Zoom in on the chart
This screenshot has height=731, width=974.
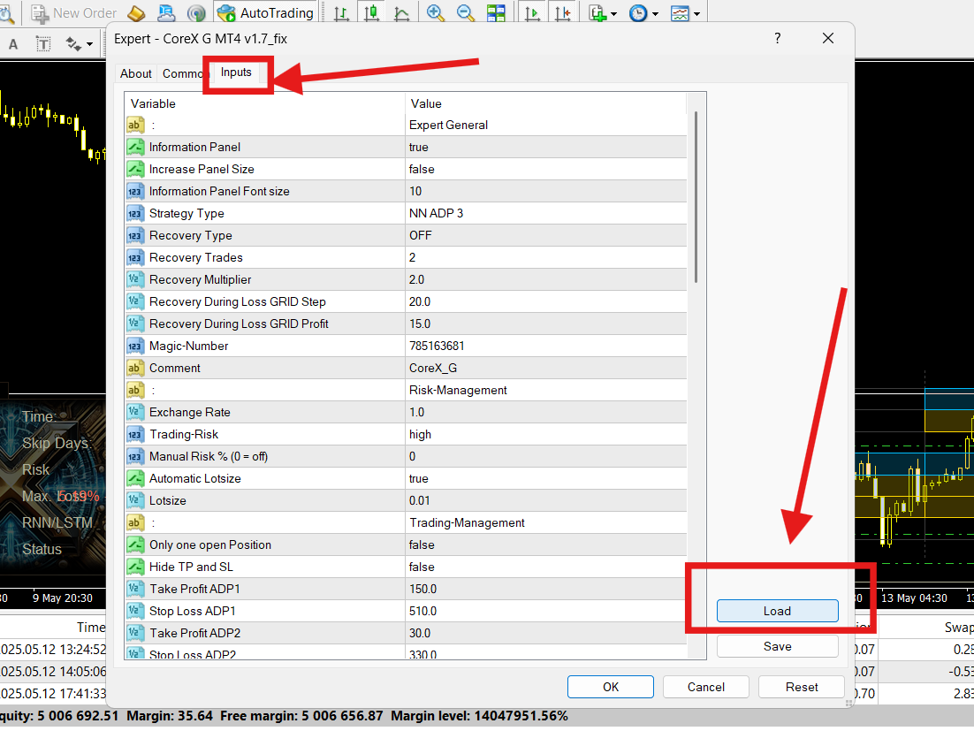(x=436, y=13)
